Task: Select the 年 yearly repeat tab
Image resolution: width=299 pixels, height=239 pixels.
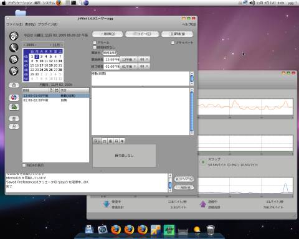Action: click(x=122, y=141)
